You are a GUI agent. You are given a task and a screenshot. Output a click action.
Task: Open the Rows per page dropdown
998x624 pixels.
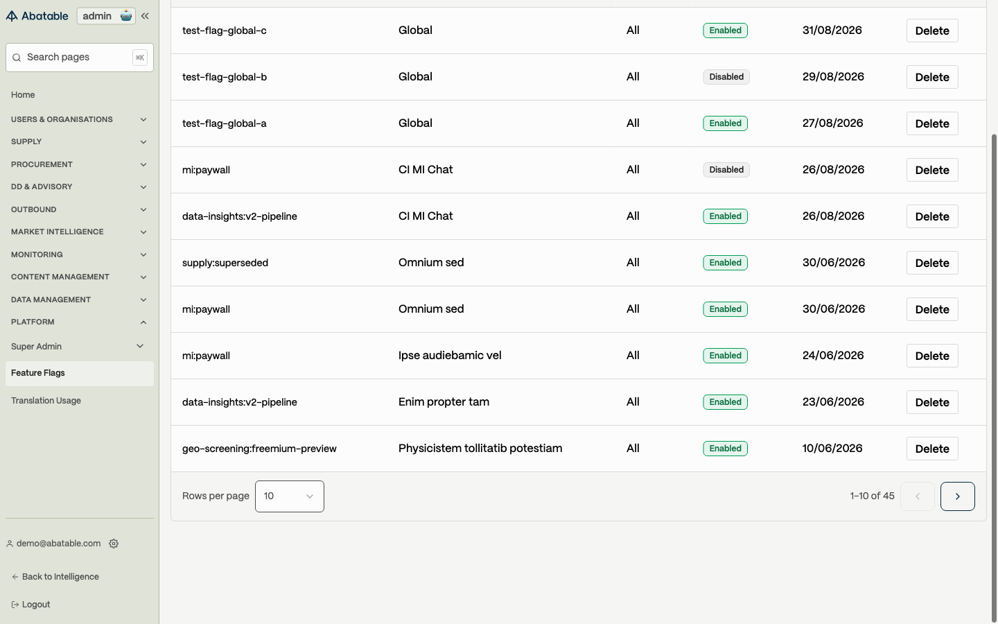290,496
